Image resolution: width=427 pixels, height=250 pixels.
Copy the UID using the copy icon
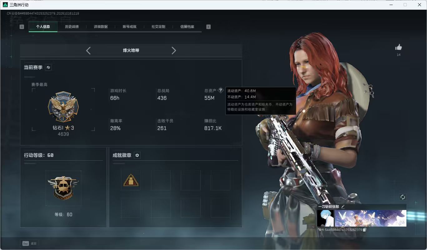click(365, 230)
